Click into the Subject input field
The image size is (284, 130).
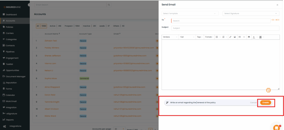pyautogui.click(x=225, y=28)
